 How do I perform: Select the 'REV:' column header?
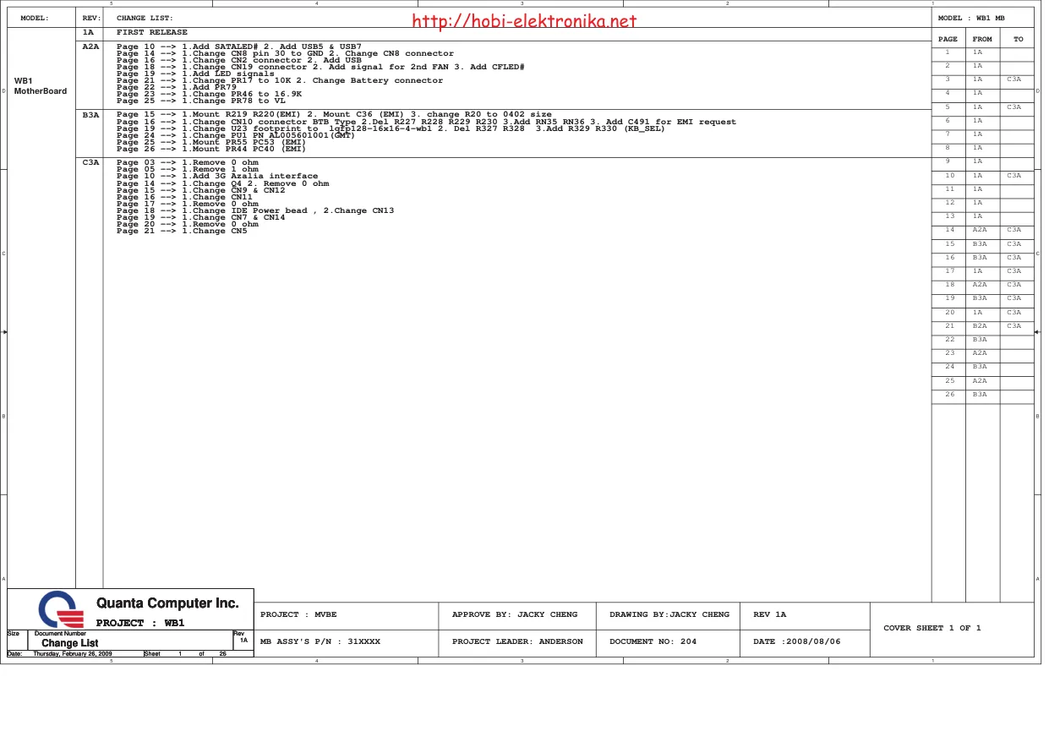pyautogui.click(x=90, y=18)
